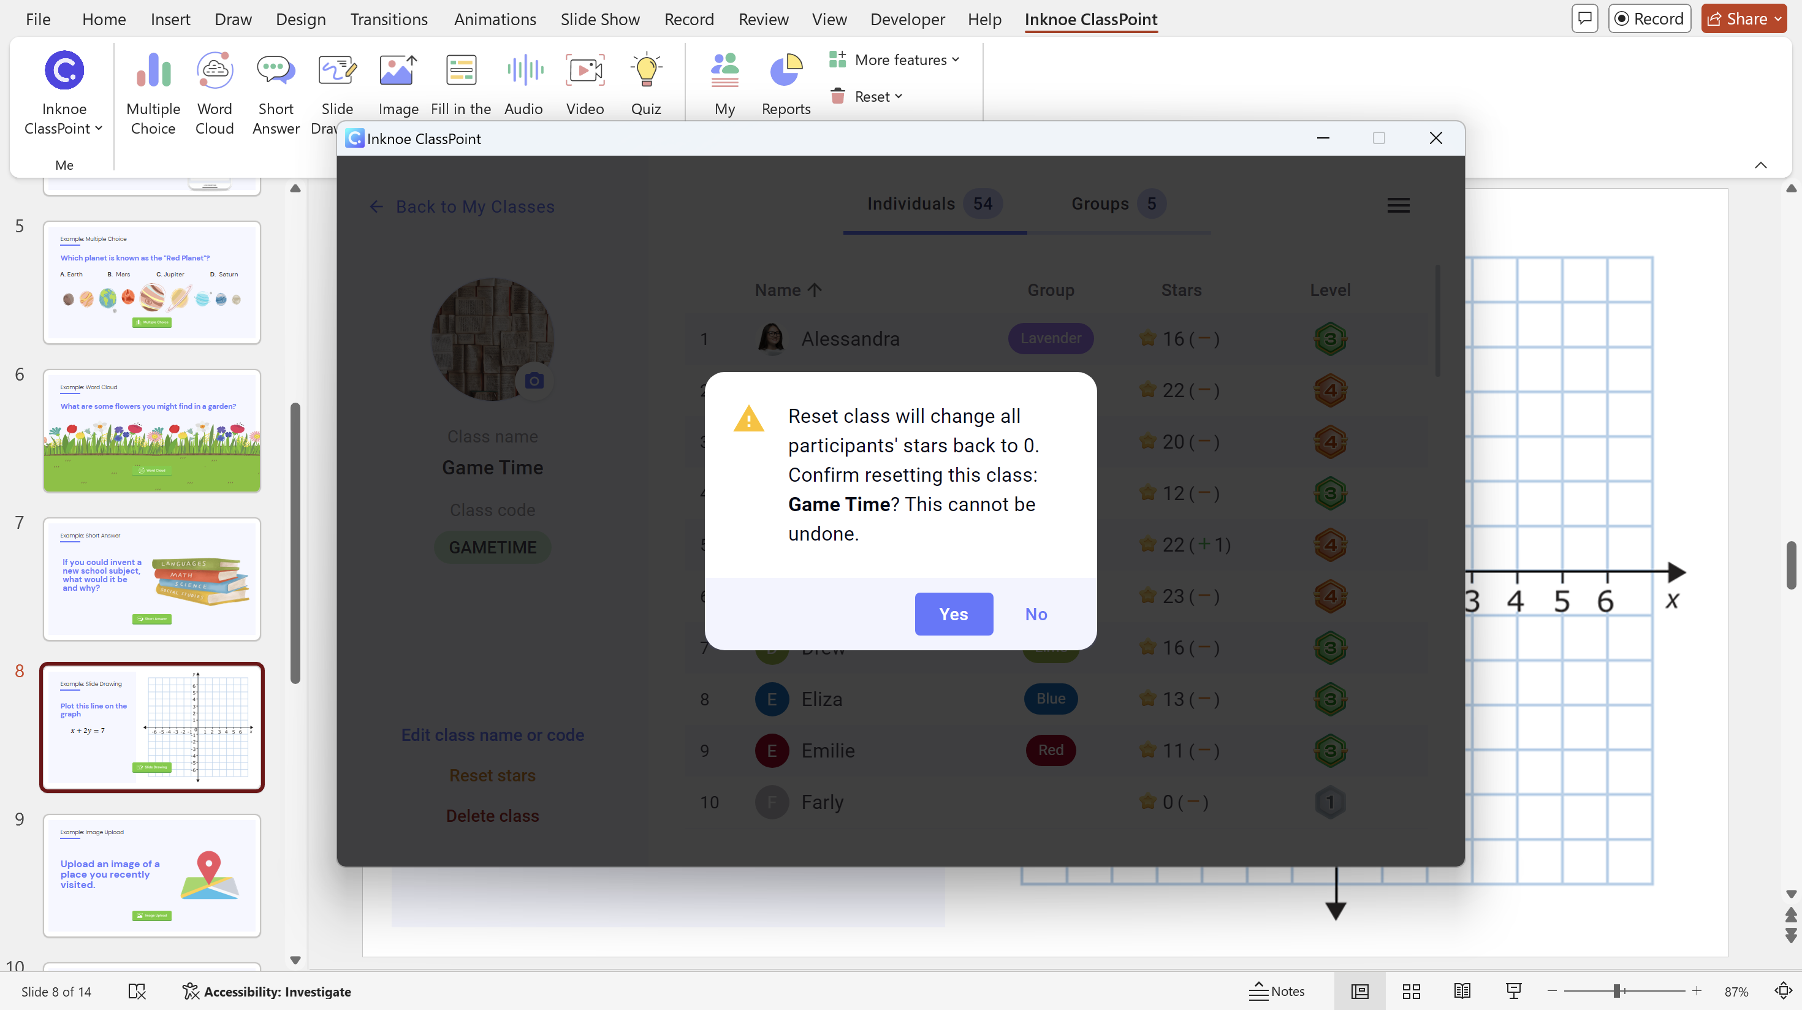Screen dimensions: 1802x1010
Task: Click the slide panel scrollbar
Action: click(x=295, y=543)
